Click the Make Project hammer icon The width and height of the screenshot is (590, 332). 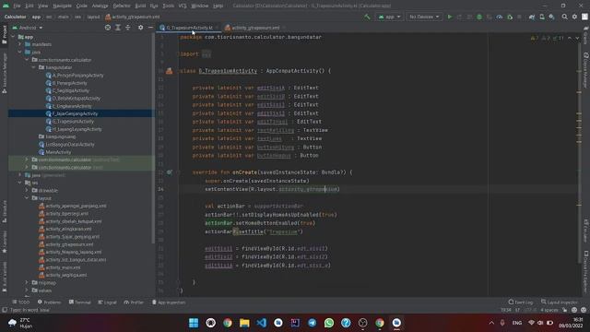pyautogui.click(x=367, y=17)
